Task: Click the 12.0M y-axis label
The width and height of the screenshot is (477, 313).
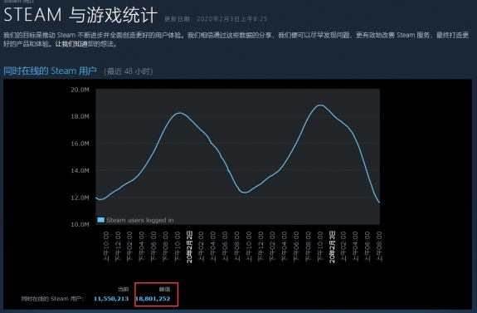Action: [80, 198]
